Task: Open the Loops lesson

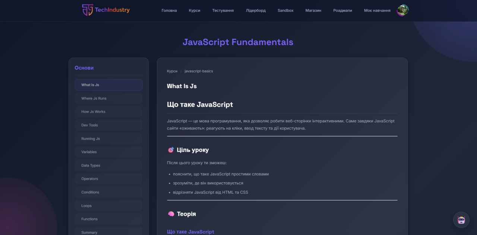Action: coord(108,206)
